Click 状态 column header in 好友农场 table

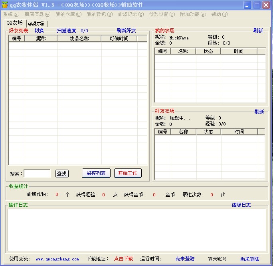[x=209, y=132]
